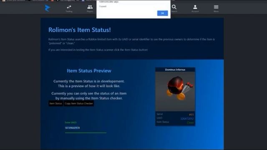Click the Dominus Infernus item image
The width and height of the screenshot is (267, 150).
click(x=175, y=91)
